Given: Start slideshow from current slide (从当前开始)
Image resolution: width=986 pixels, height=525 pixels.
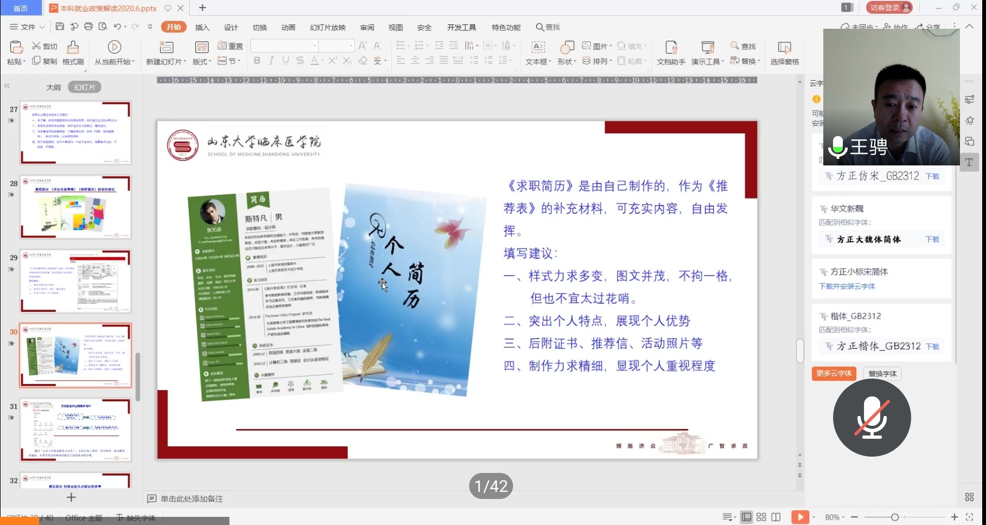Looking at the screenshot, I should pos(114,53).
